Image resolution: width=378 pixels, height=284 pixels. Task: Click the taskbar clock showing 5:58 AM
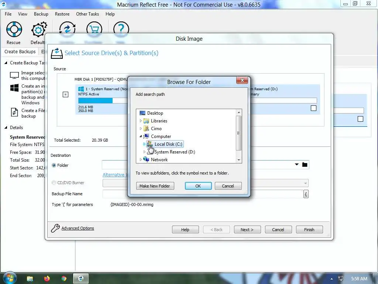359,279
